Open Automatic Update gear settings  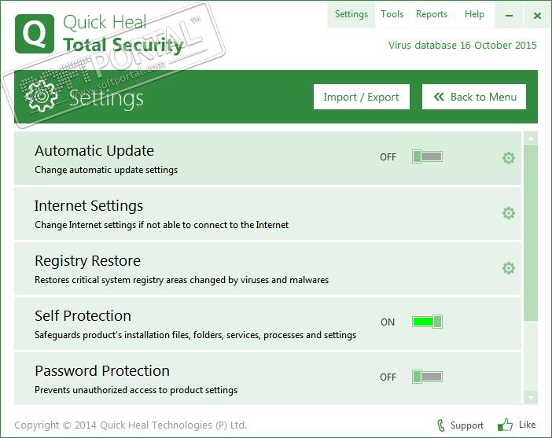[x=509, y=158]
